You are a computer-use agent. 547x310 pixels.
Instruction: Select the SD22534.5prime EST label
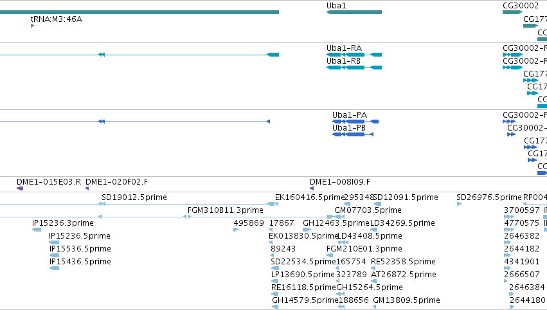coord(303,262)
